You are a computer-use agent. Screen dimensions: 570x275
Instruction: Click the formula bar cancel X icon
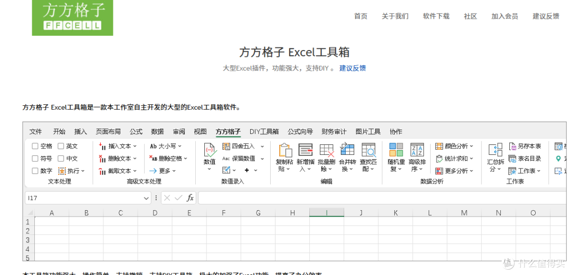coord(167,198)
